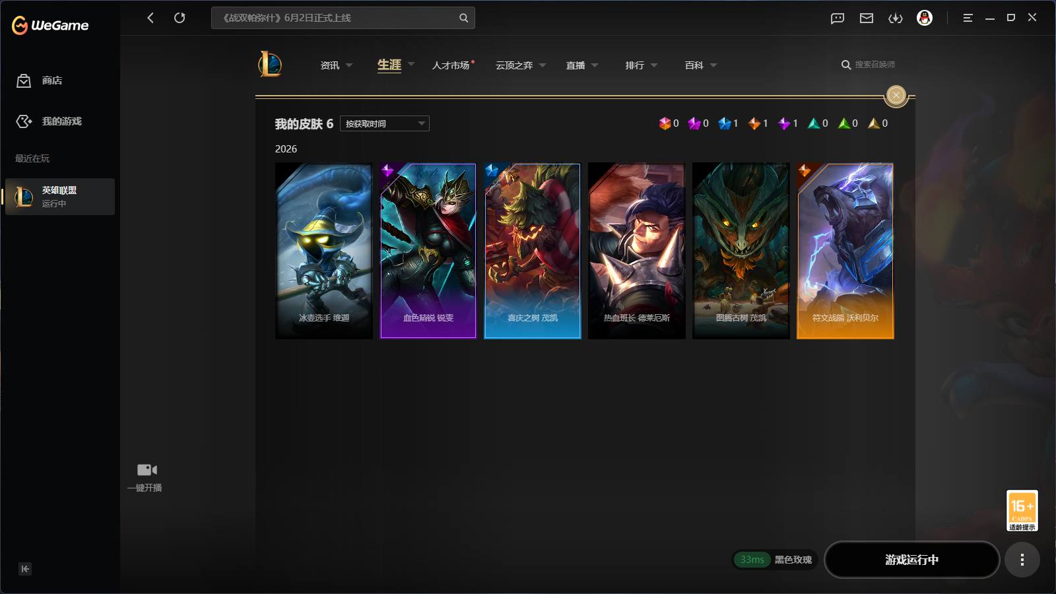Click the QQ penguin account avatar
Screen dimensions: 1056x594
pos(925,18)
